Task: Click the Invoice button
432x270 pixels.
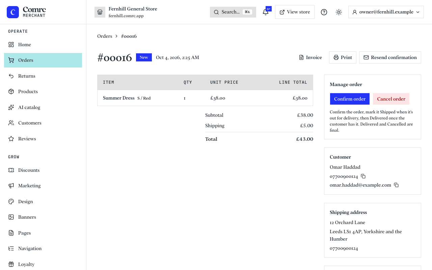Action: pyautogui.click(x=310, y=57)
